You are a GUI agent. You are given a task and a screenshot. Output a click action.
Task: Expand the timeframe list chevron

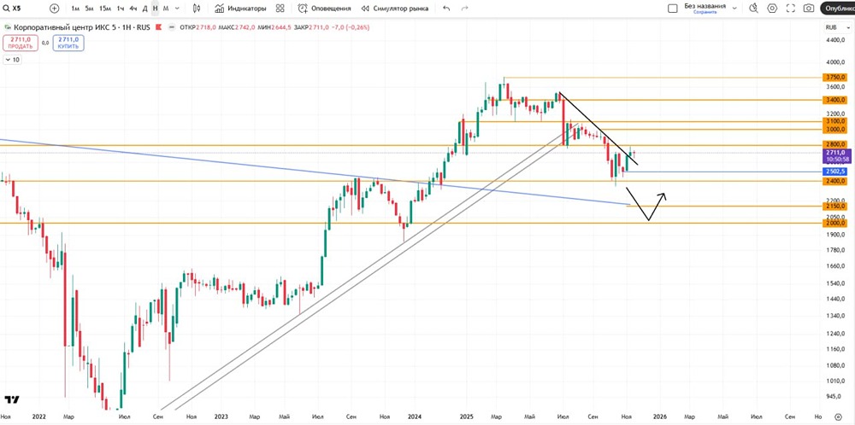tap(177, 9)
